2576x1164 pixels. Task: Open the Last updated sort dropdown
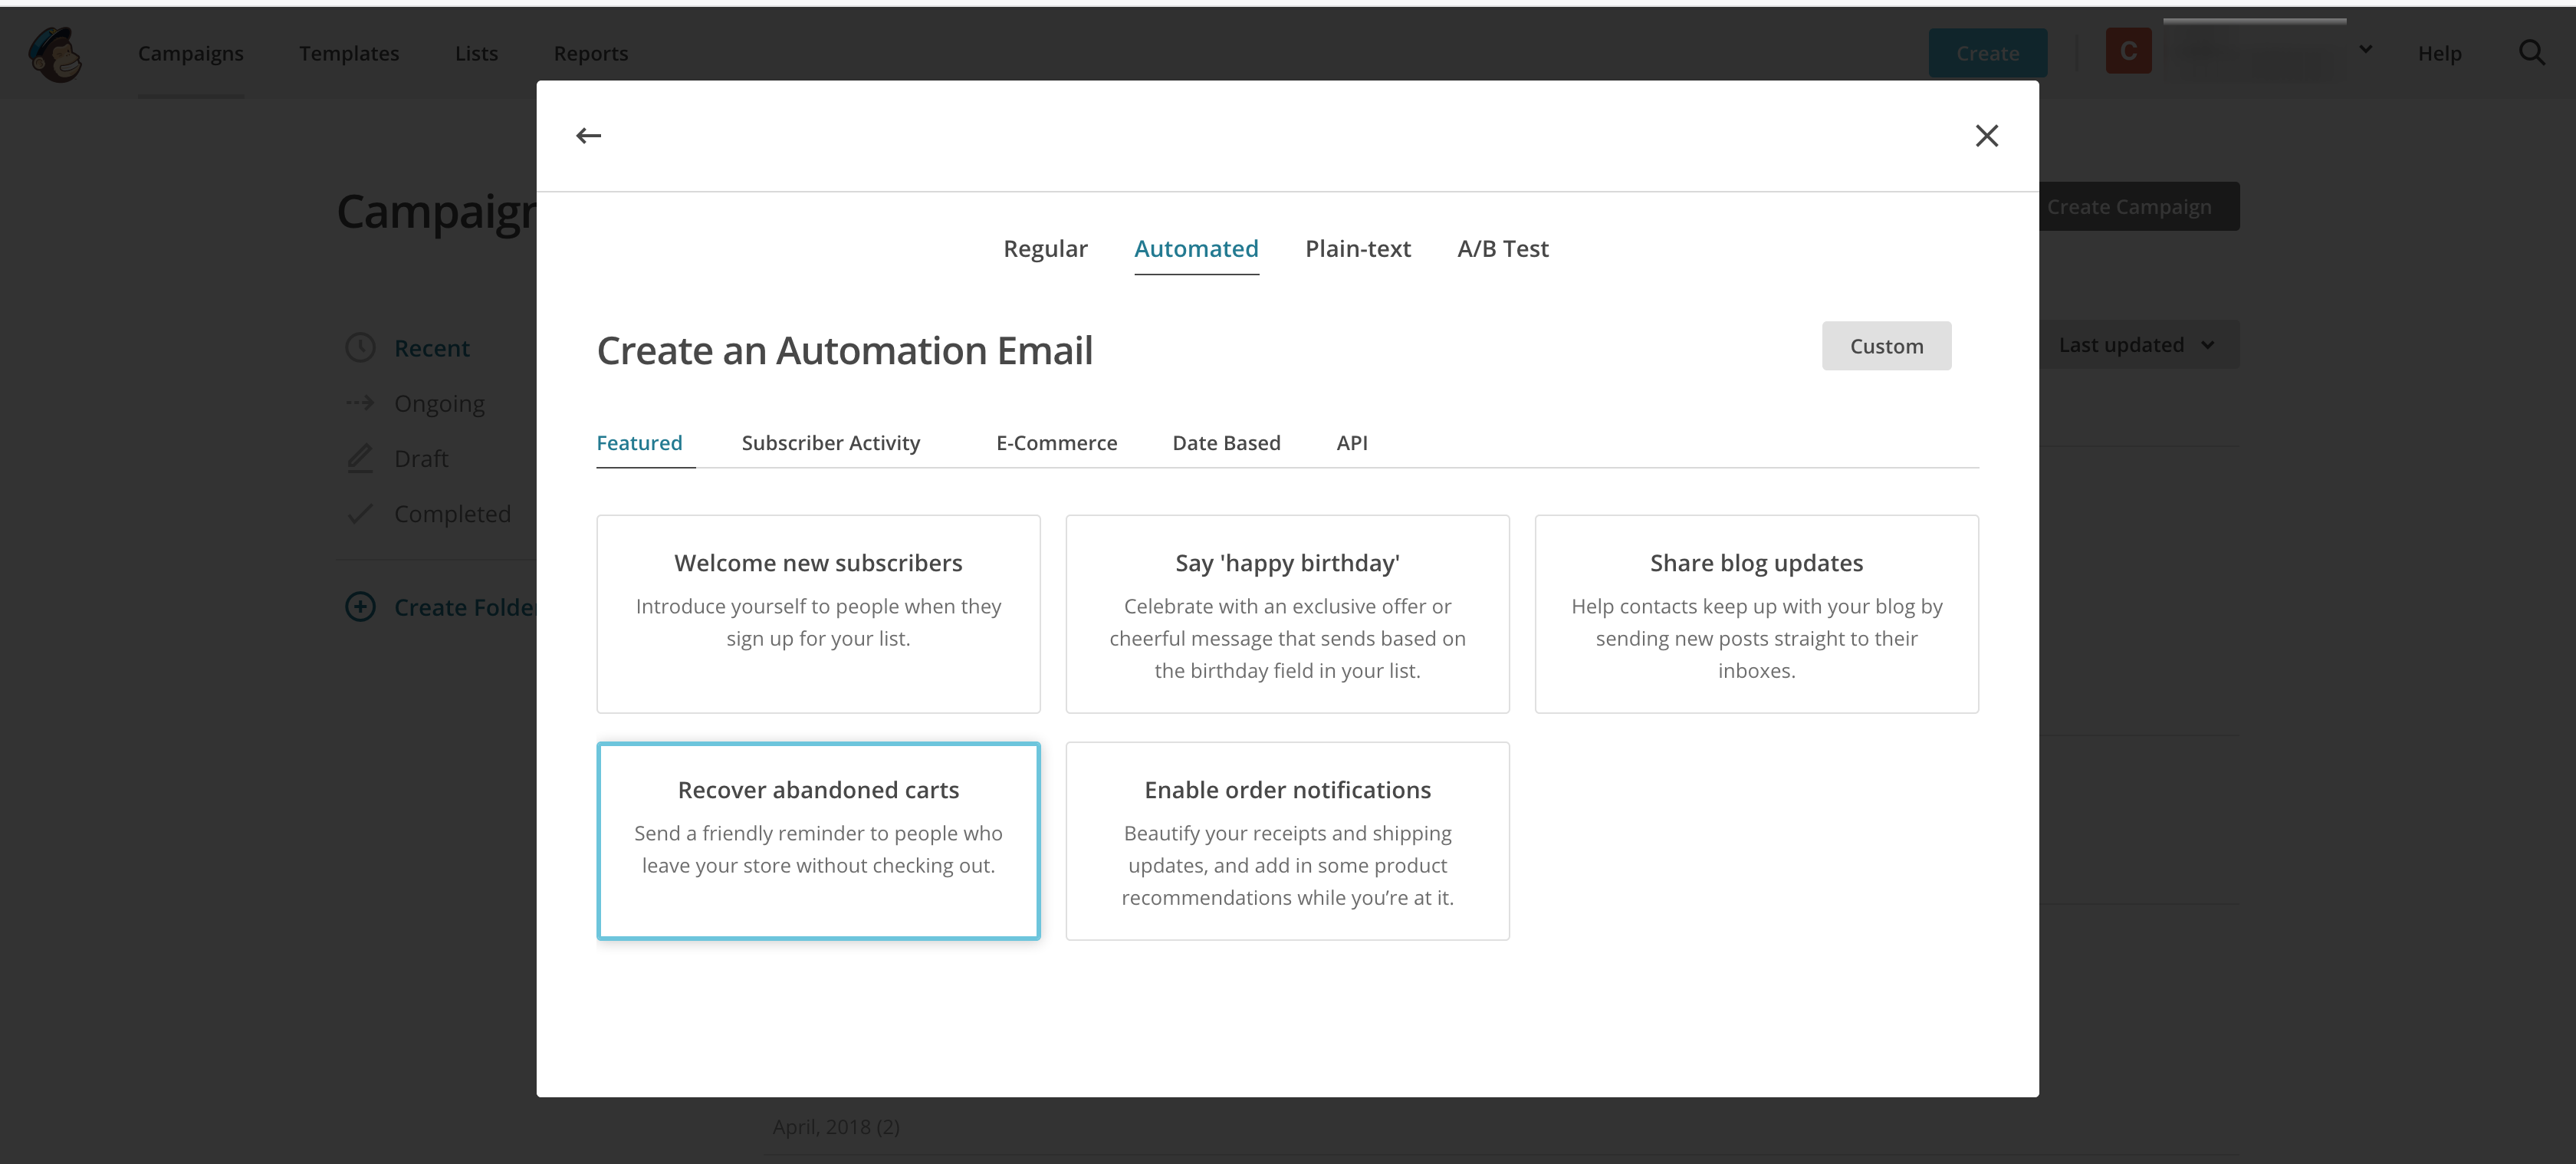[x=2138, y=345]
